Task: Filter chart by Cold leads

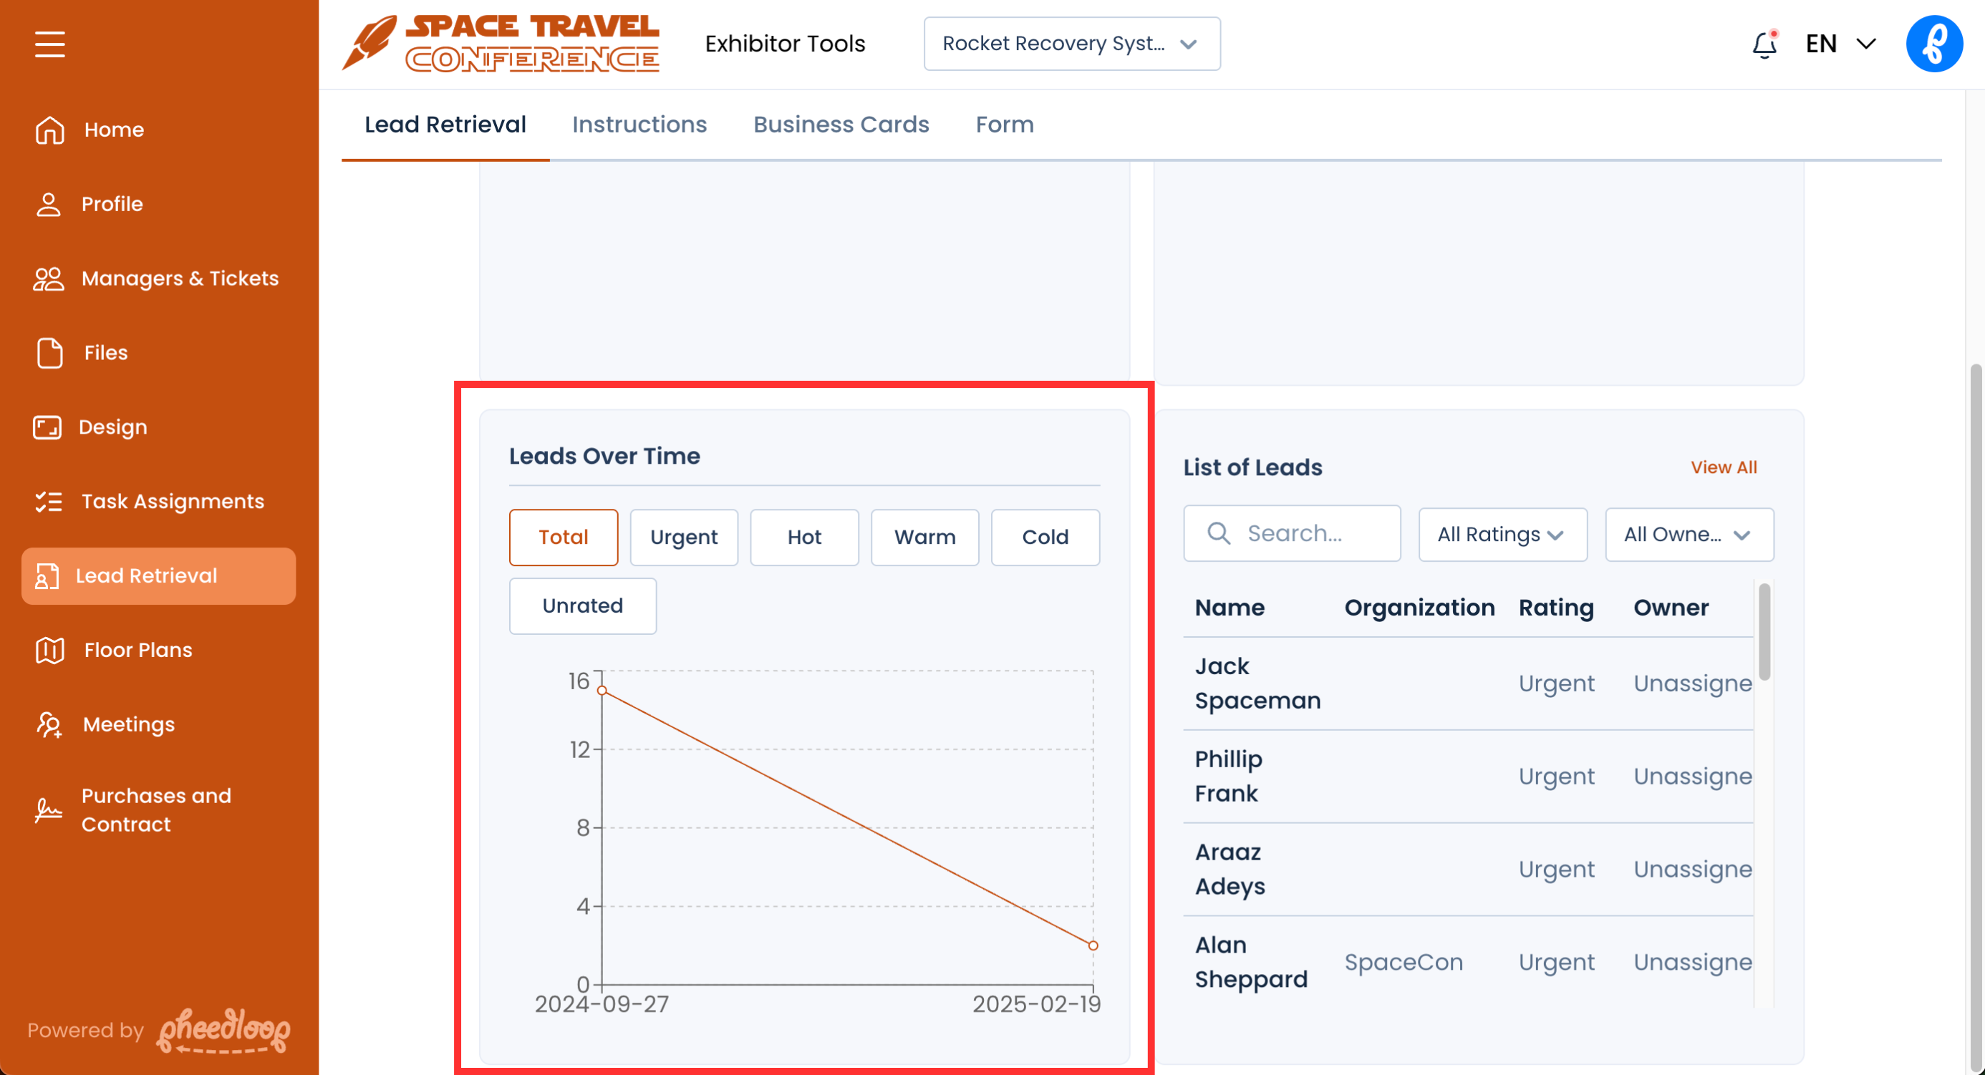Action: click(x=1045, y=537)
